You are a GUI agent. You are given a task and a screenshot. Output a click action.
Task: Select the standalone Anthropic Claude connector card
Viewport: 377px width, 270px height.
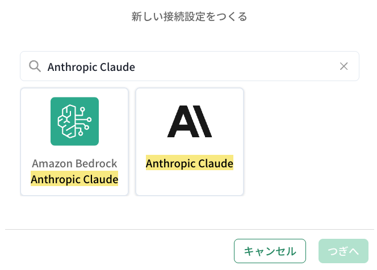click(190, 142)
